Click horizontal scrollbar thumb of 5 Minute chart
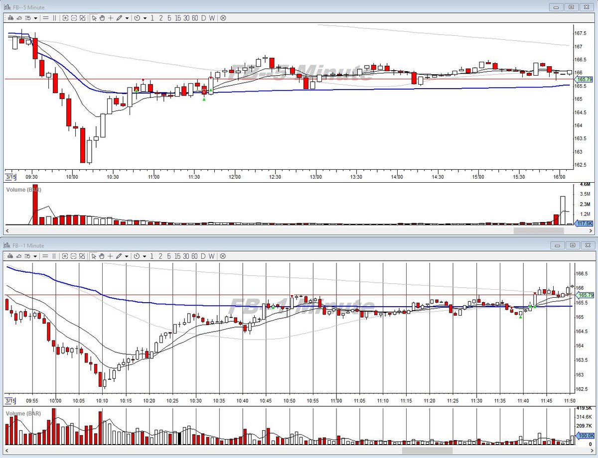The width and height of the screenshot is (598, 458). coord(539,230)
